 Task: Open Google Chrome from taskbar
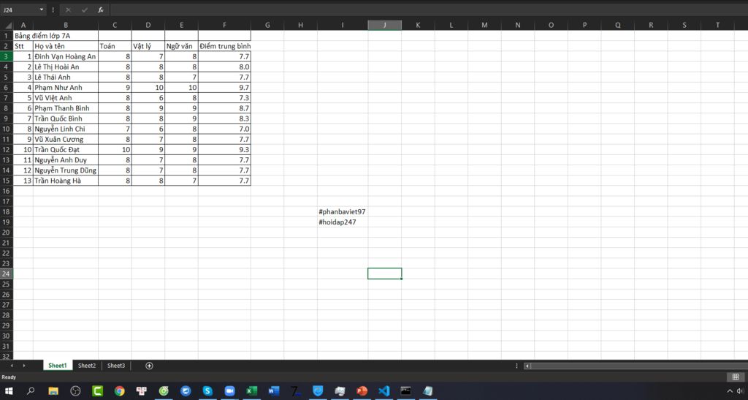119,391
